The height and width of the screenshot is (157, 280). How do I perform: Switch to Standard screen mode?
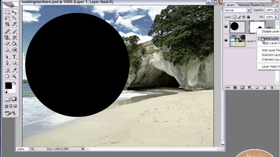tap(6, 106)
